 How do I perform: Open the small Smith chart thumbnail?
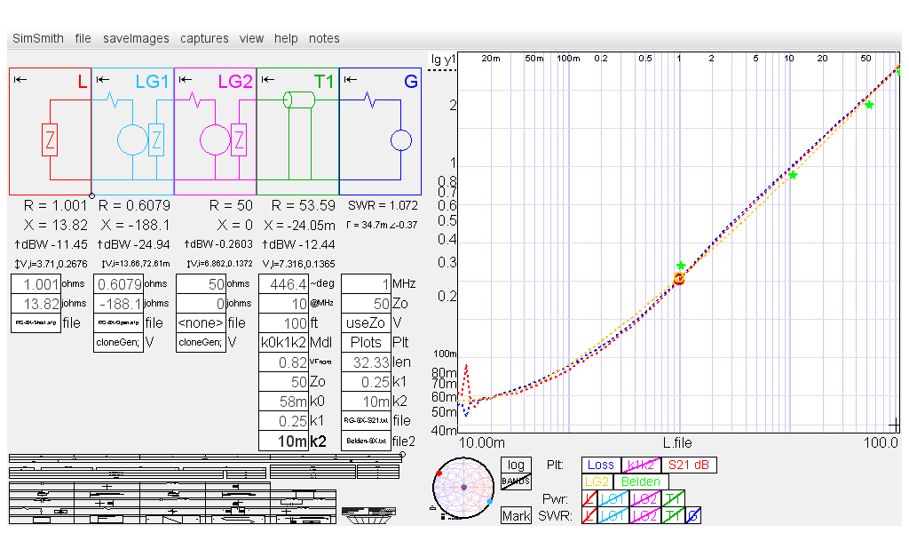point(463,488)
